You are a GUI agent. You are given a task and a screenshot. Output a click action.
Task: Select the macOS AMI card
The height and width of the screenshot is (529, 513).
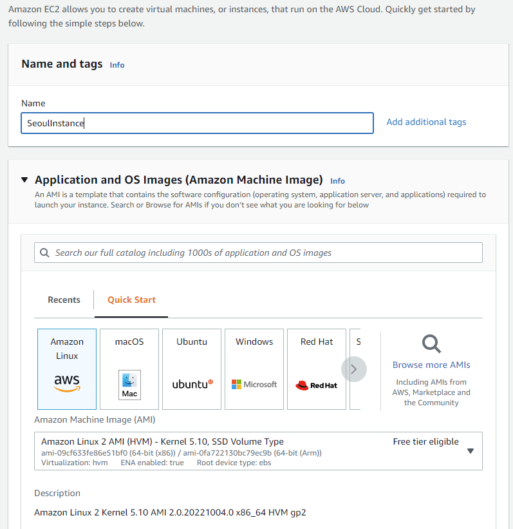(129, 369)
